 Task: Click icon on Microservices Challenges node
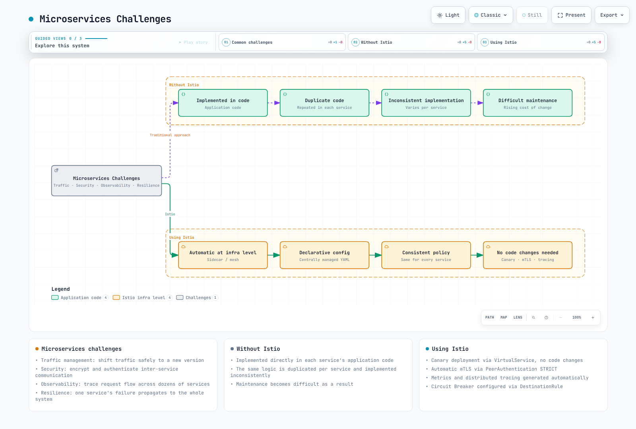coord(56,170)
